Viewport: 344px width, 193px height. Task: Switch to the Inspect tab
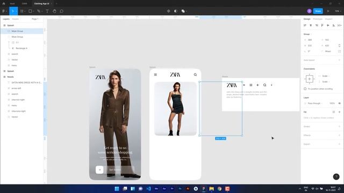[x=328, y=19]
